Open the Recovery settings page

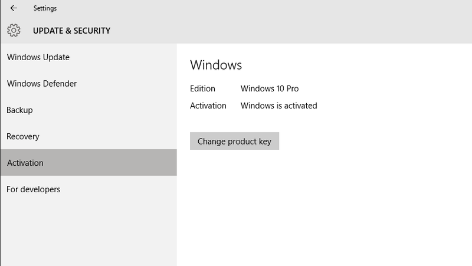[x=88, y=136]
